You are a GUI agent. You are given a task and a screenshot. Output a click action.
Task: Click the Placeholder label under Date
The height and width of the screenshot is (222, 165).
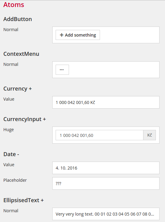tap(15, 180)
